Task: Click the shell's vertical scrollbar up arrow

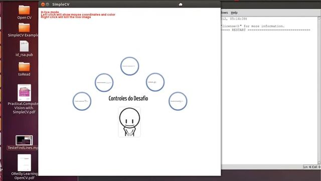Action: [319, 18]
